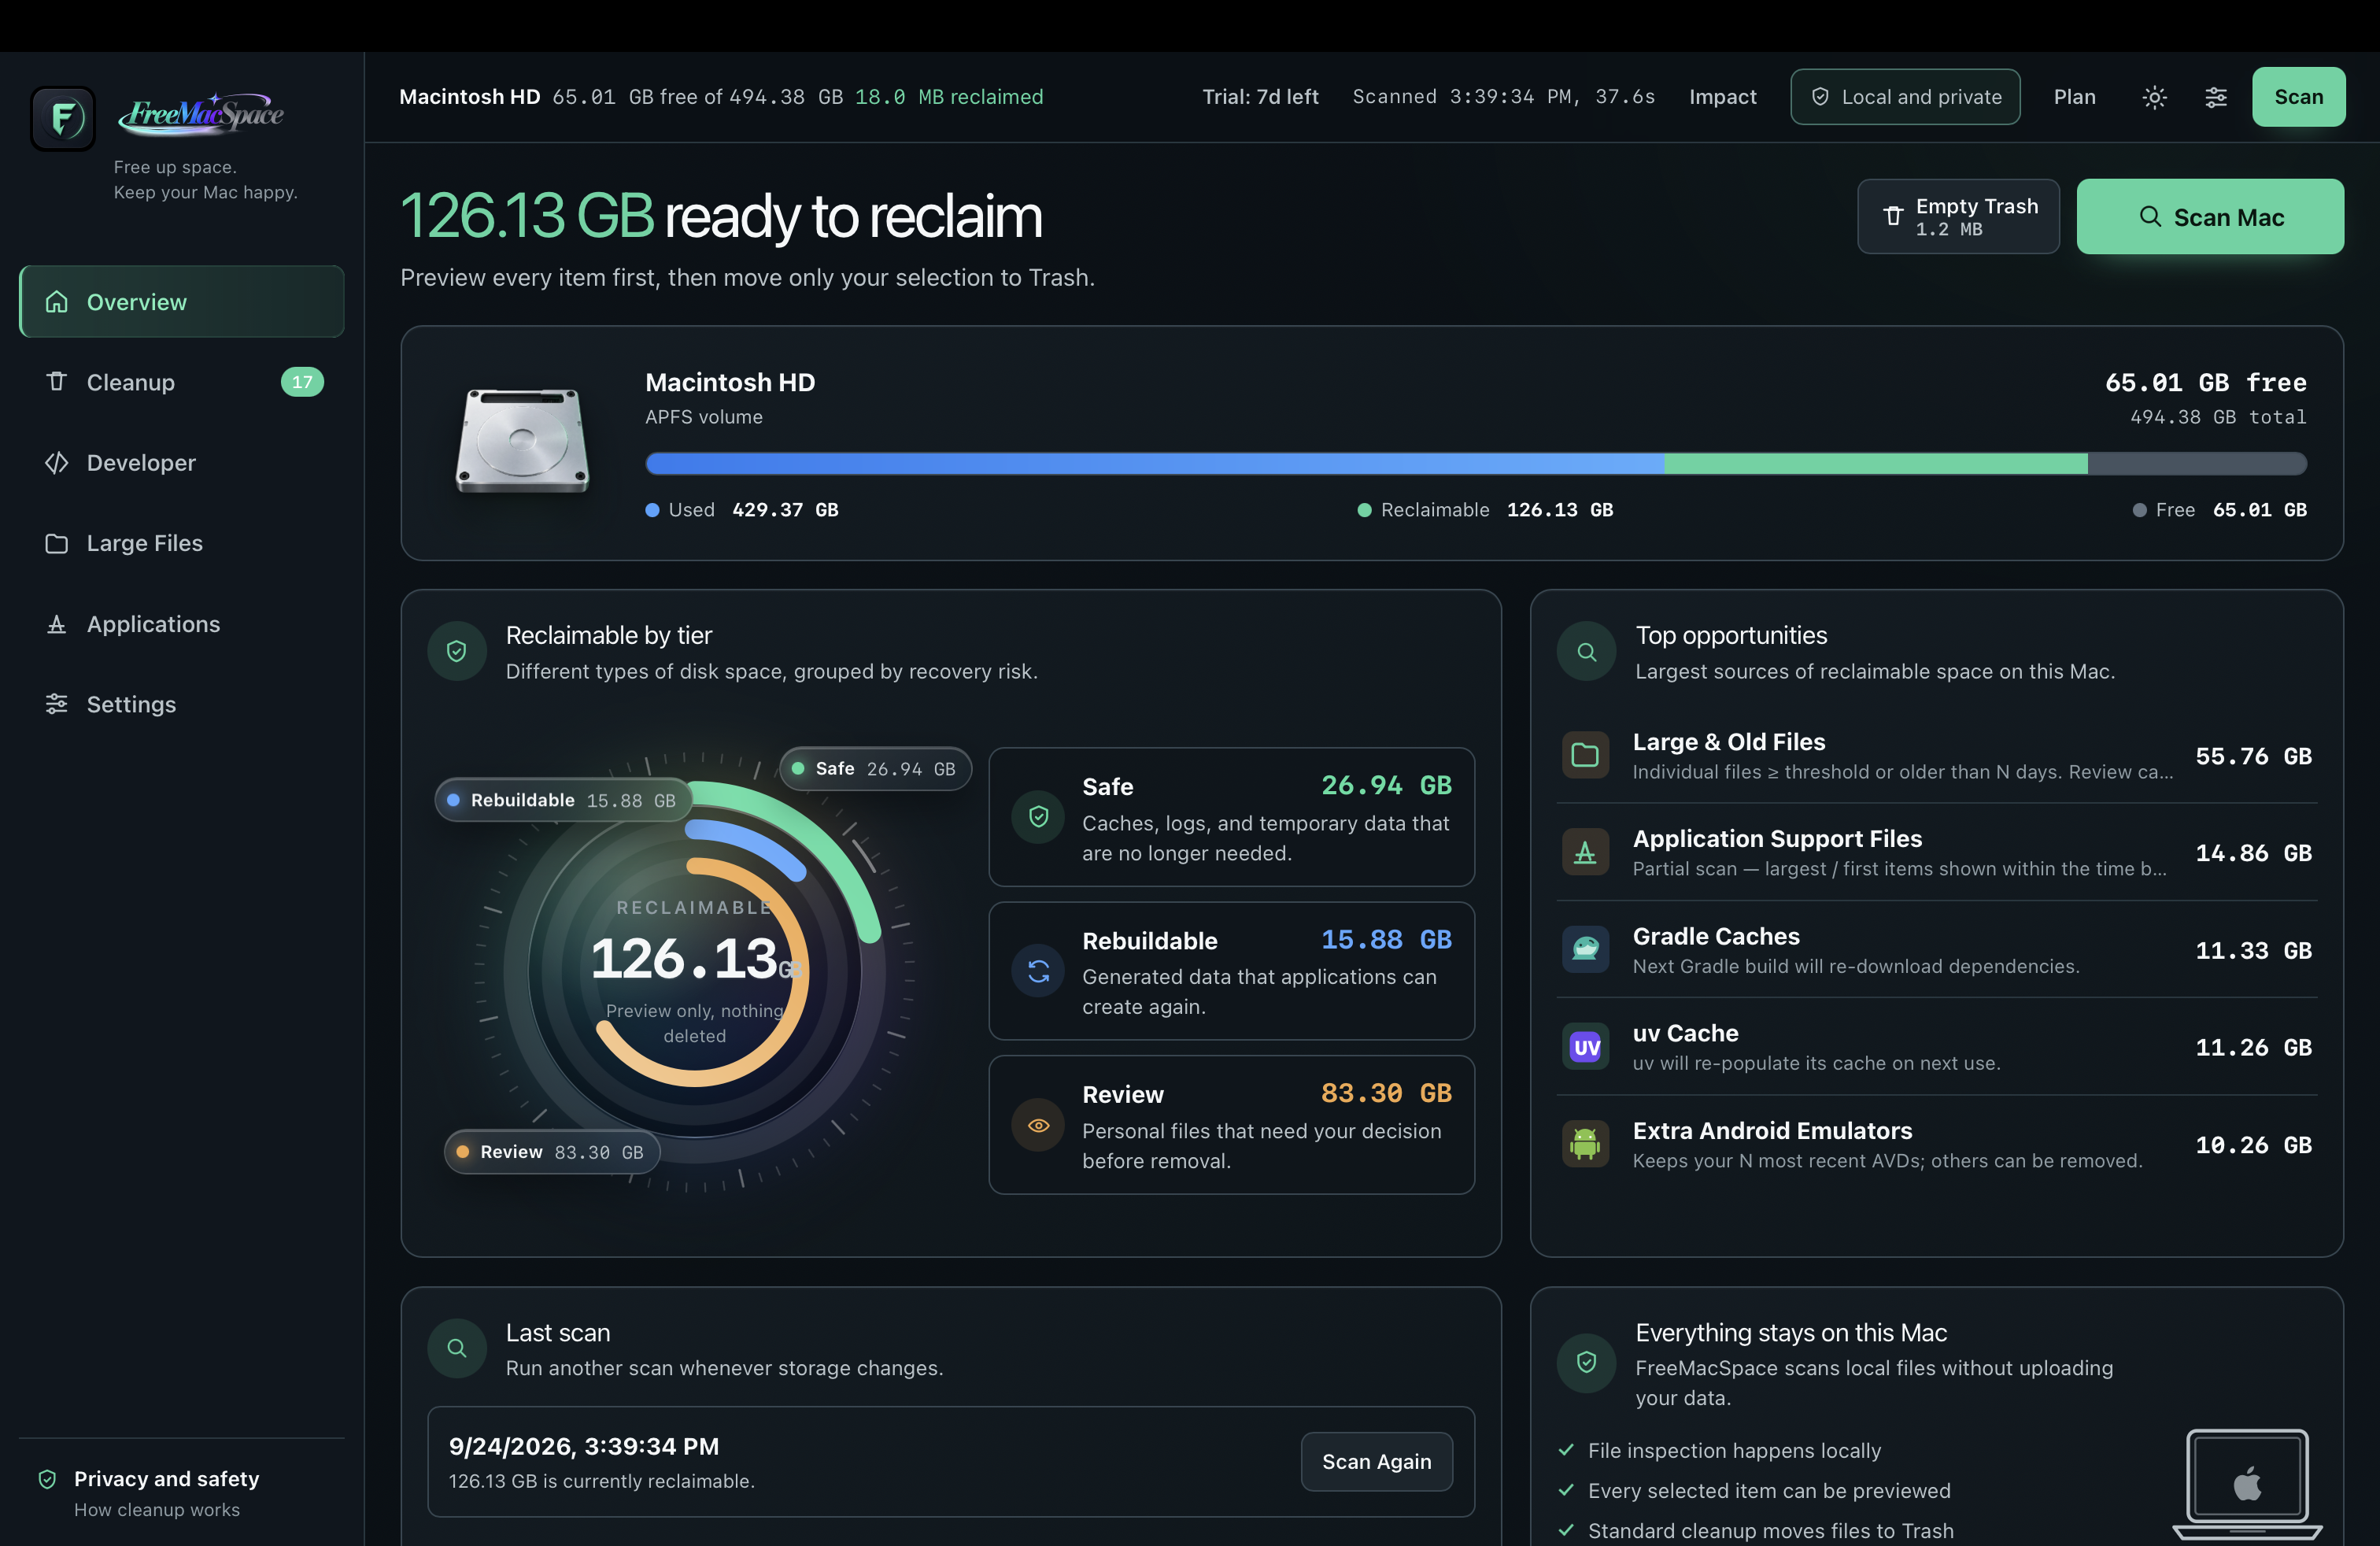This screenshot has width=2380, height=1546.
Task: Navigate to Applications in the sidebar
Action: 182,624
